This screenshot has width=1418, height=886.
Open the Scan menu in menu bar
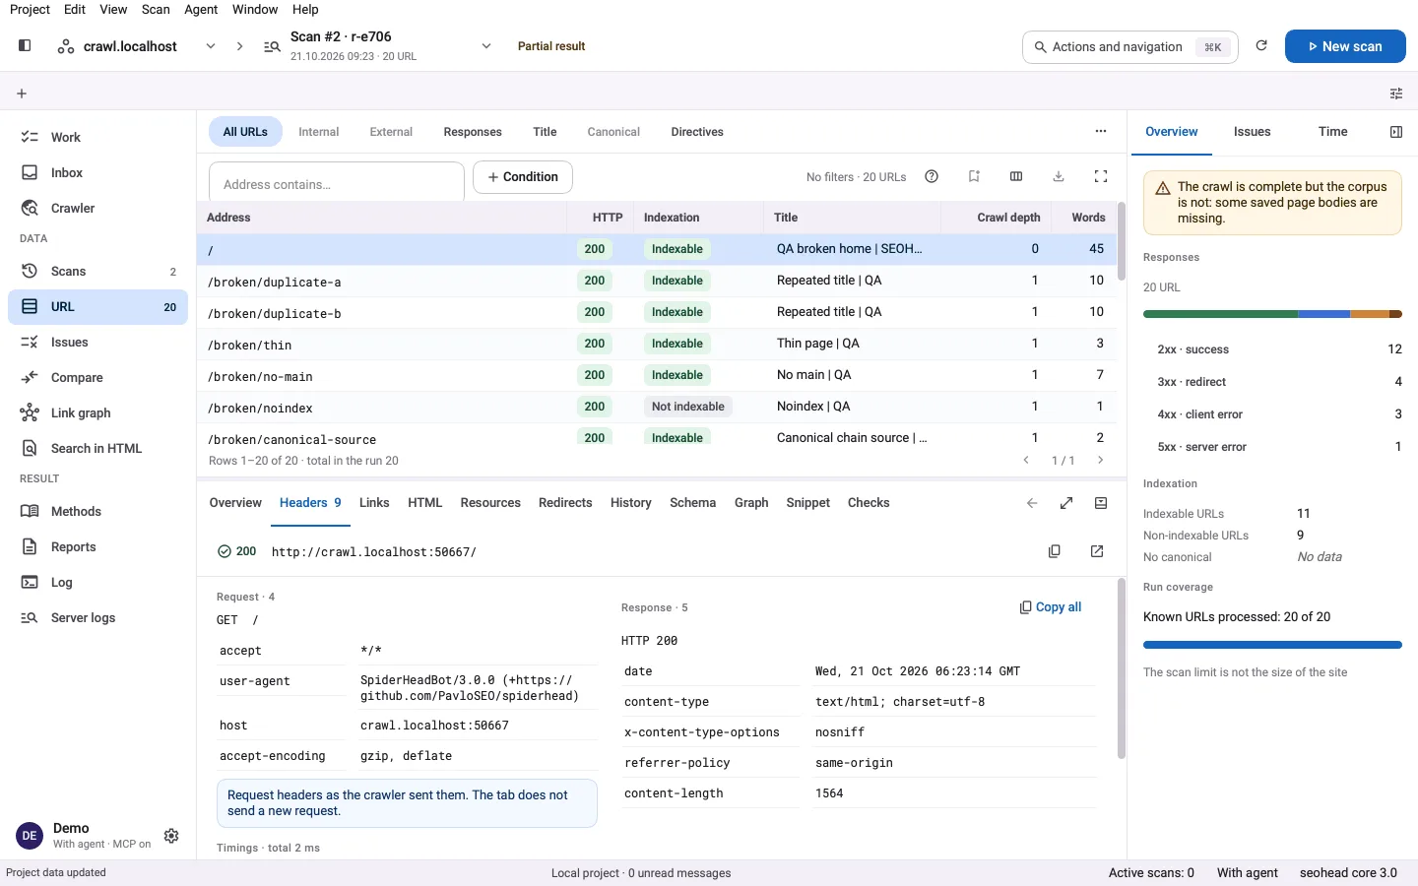[156, 9]
